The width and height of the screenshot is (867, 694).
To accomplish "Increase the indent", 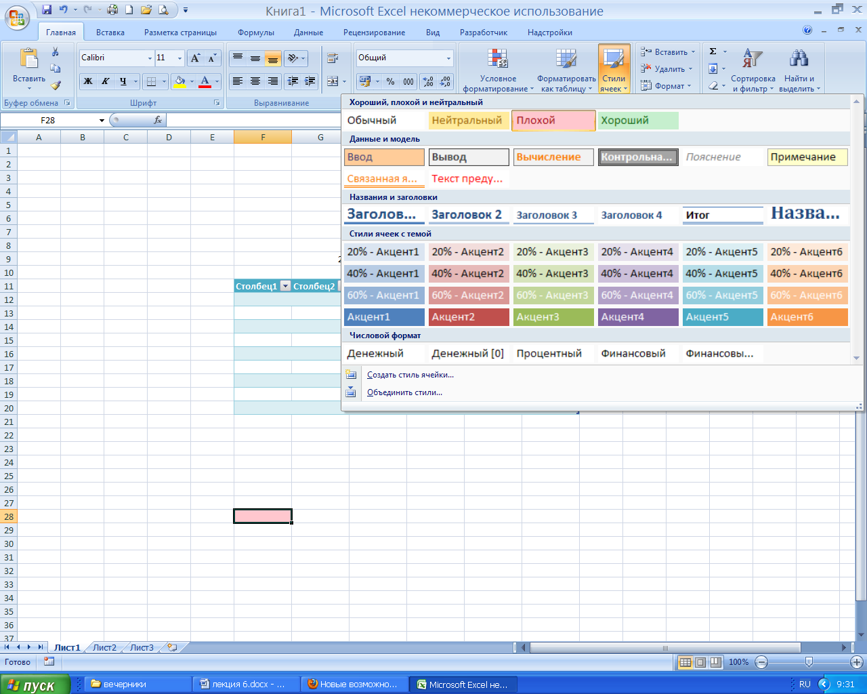I will point(310,81).
